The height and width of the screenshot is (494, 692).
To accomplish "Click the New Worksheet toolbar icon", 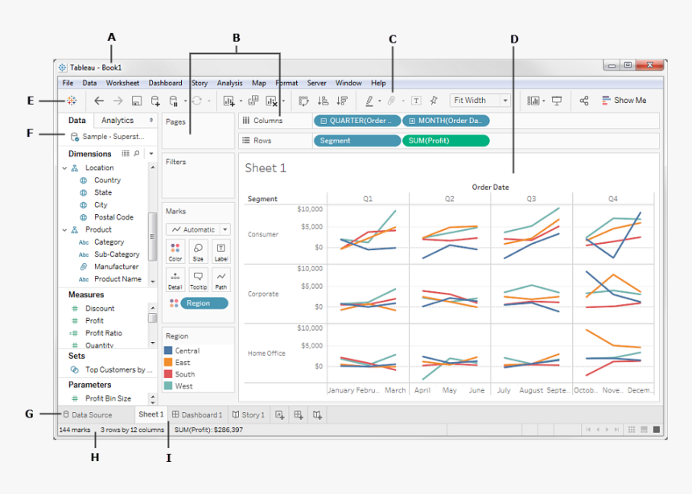I will click(229, 101).
